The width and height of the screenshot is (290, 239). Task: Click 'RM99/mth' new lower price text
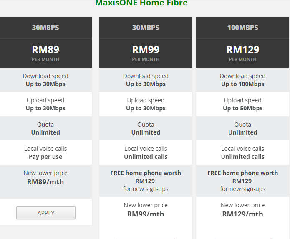146,214
